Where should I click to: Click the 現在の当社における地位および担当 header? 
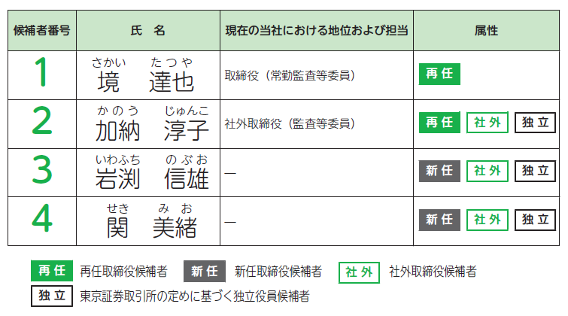click(x=317, y=31)
